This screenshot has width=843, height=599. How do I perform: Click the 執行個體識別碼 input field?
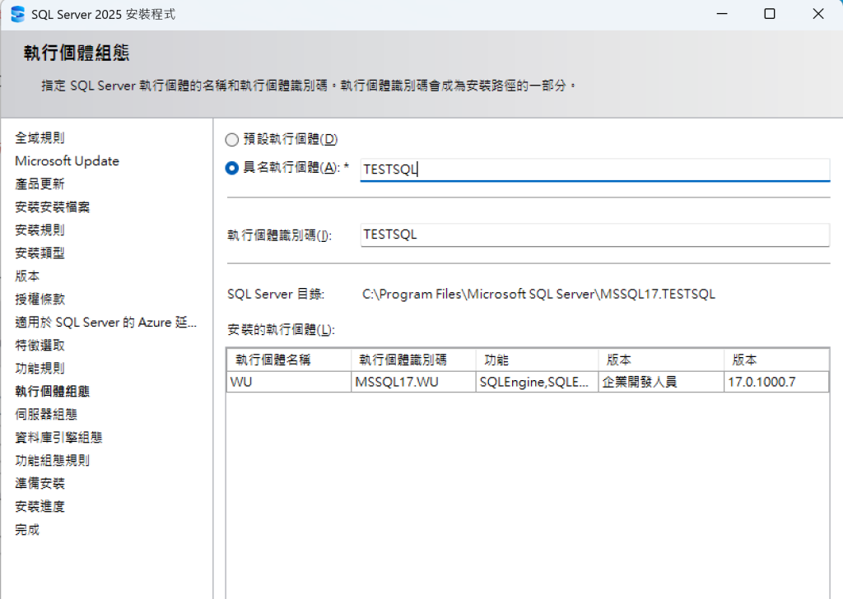tap(594, 234)
